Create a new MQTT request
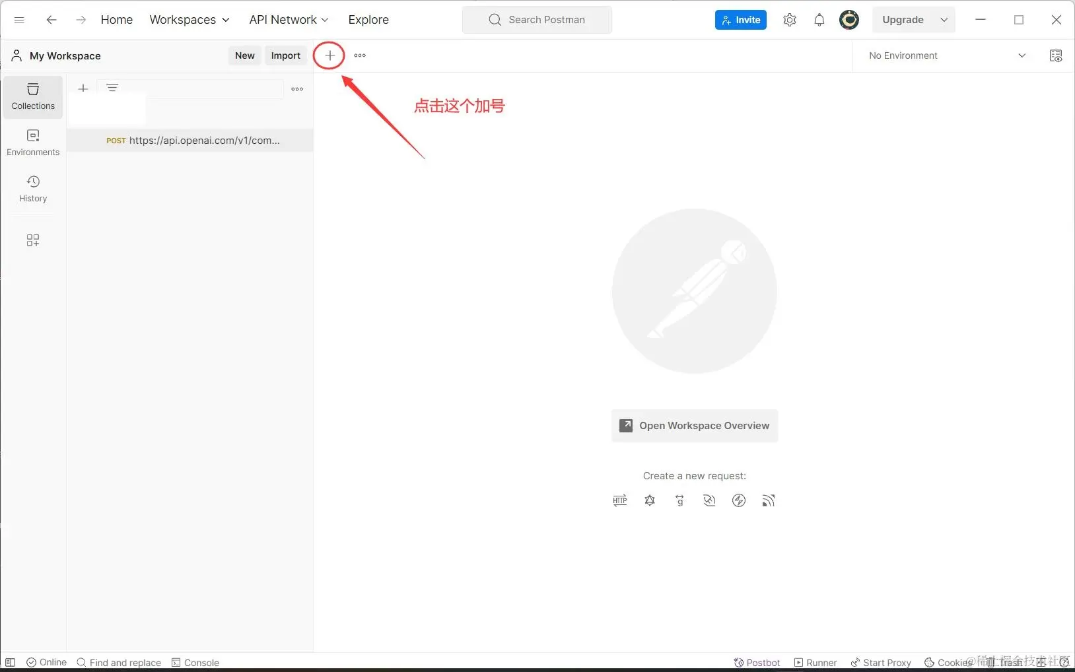The height and width of the screenshot is (672, 1075). pyautogui.click(x=768, y=500)
